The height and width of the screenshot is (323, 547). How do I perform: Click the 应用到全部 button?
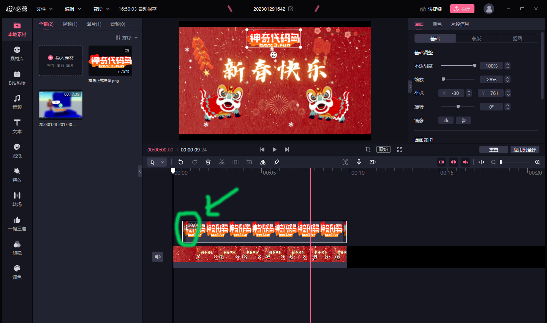point(525,150)
